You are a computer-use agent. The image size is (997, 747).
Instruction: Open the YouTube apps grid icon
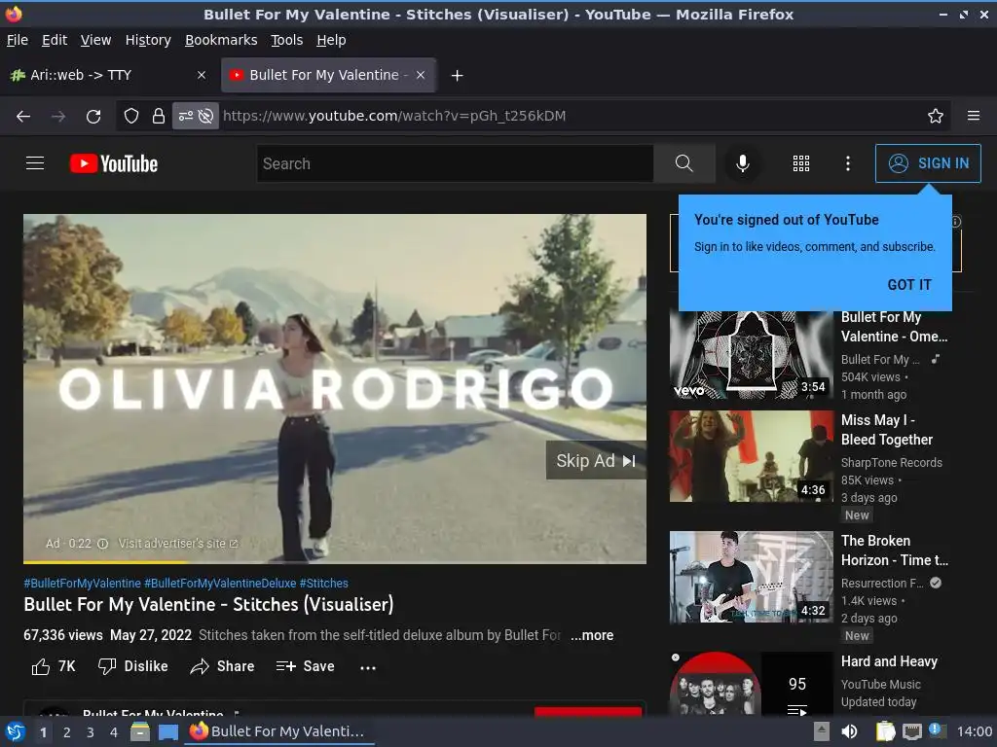(801, 163)
